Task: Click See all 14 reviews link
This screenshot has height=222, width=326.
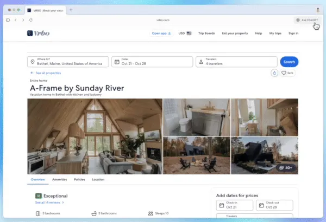Action: pos(49,203)
